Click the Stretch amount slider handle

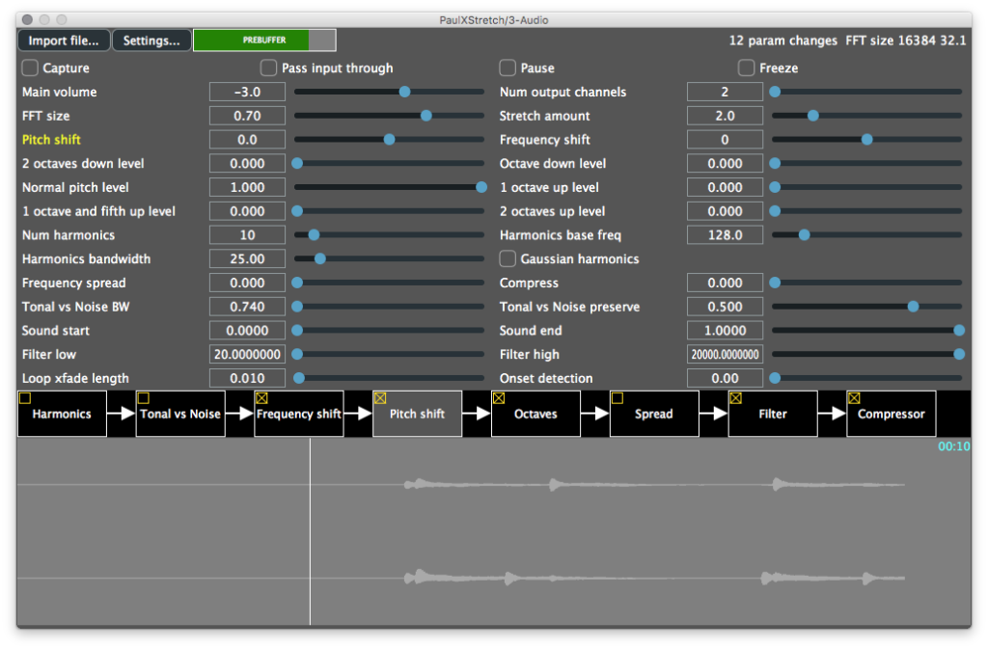[x=812, y=116]
